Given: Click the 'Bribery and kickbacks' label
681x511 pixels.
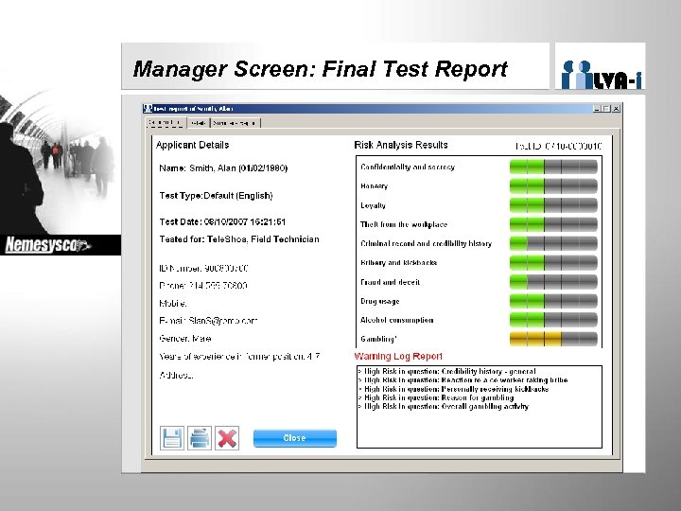Looking at the screenshot, I should pyautogui.click(x=398, y=262).
